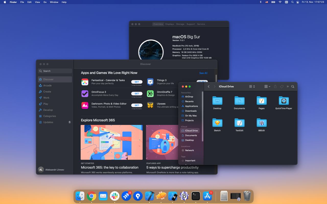
Task: Go to Develop section in App Store
Action: tap(55, 110)
